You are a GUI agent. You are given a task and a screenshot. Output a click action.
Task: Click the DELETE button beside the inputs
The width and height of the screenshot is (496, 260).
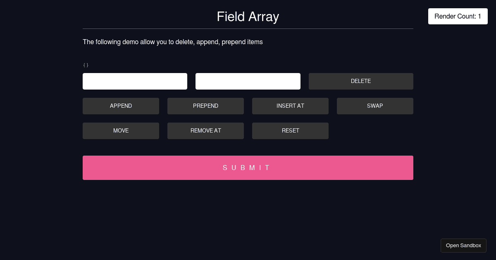(x=361, y=81)
